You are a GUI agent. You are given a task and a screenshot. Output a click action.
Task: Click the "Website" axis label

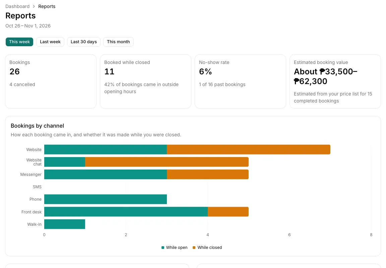coord(34,150)
